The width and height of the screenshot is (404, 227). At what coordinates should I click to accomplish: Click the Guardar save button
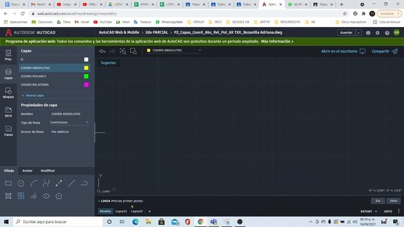coord(347,33)
